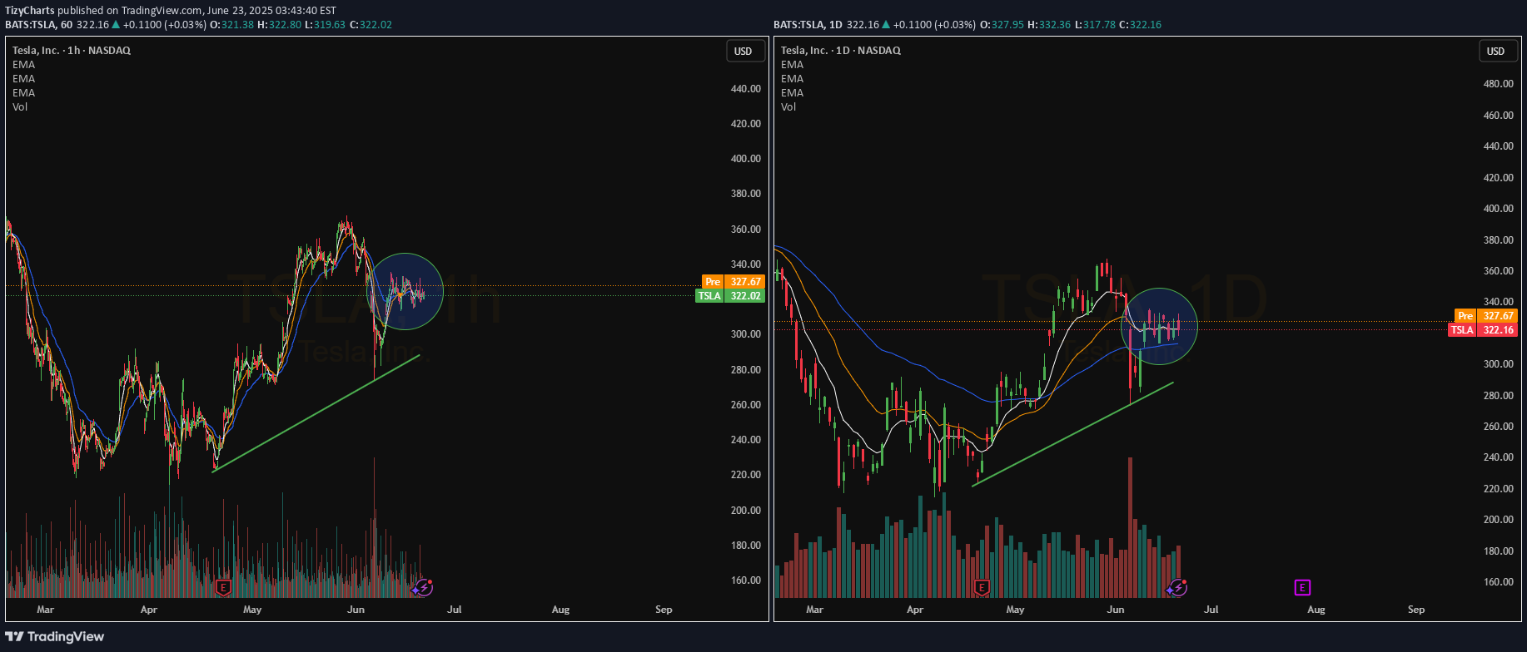Image resolution: width=1527 pixels, height=652 pixels.
Task: Click the green TSLA 322.02 price label
Action: pyautogui.click(x=729, y=295)
